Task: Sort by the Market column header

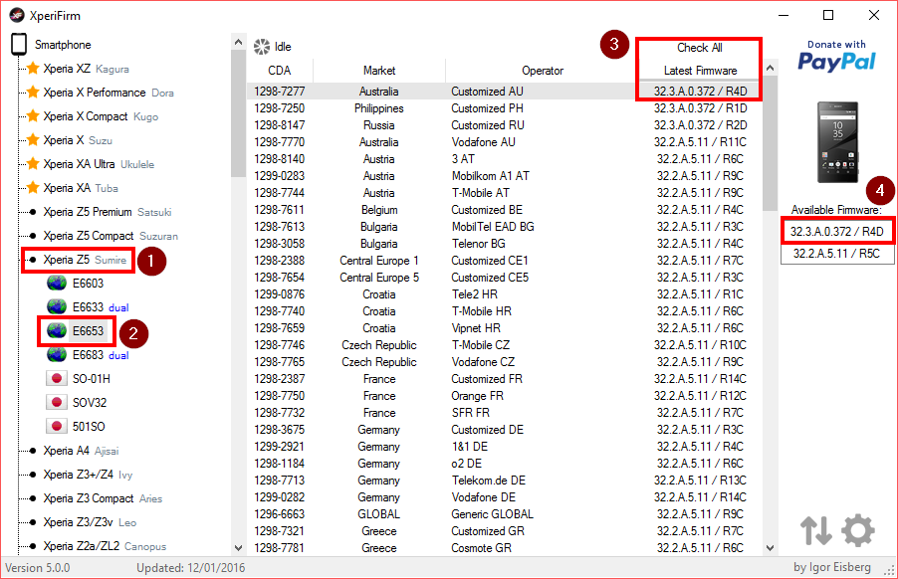Action: point(379,71)
